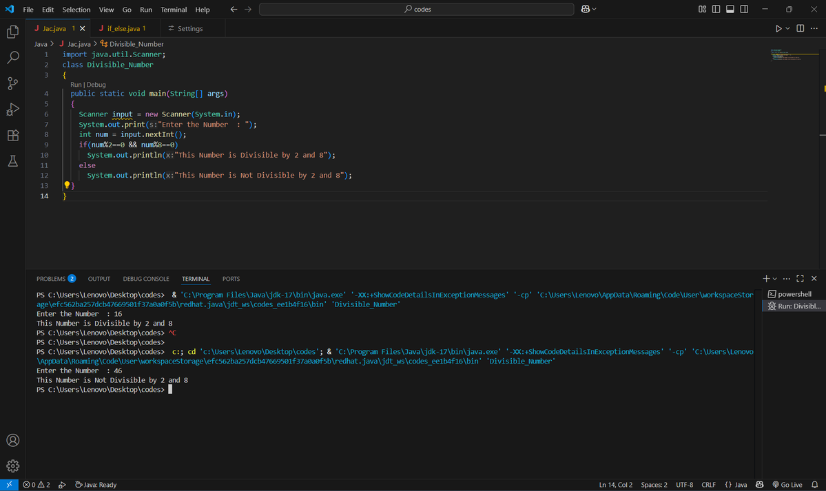
Task: Close the terminal panel with the X icon
Action: click(x=814, y=279)
